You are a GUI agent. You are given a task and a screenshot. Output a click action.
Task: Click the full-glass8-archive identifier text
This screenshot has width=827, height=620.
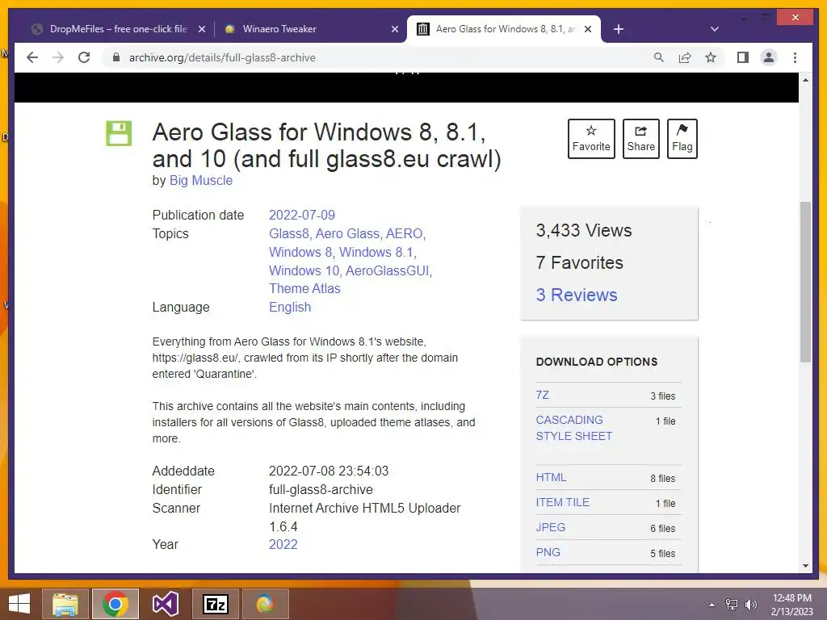pyautogui.click(x=321, y=490)
